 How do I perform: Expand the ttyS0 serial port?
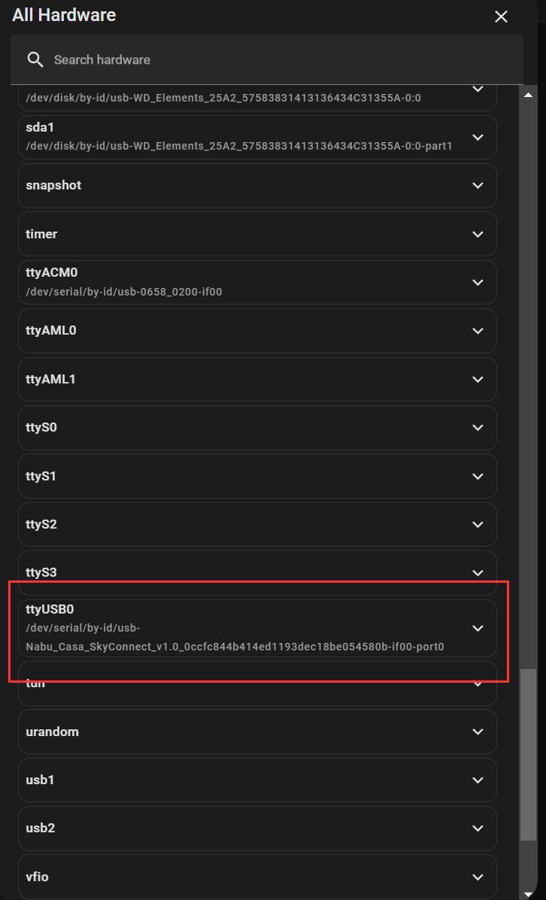[x=478, y=427]
